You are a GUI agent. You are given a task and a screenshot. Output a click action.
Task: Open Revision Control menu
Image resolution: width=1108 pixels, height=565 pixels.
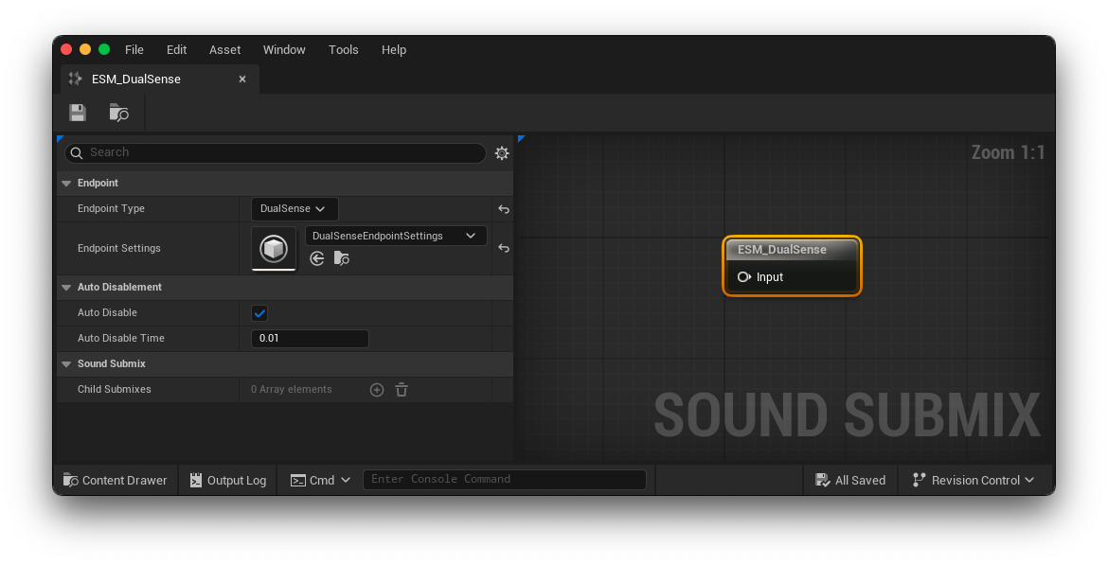coord(974,480)
